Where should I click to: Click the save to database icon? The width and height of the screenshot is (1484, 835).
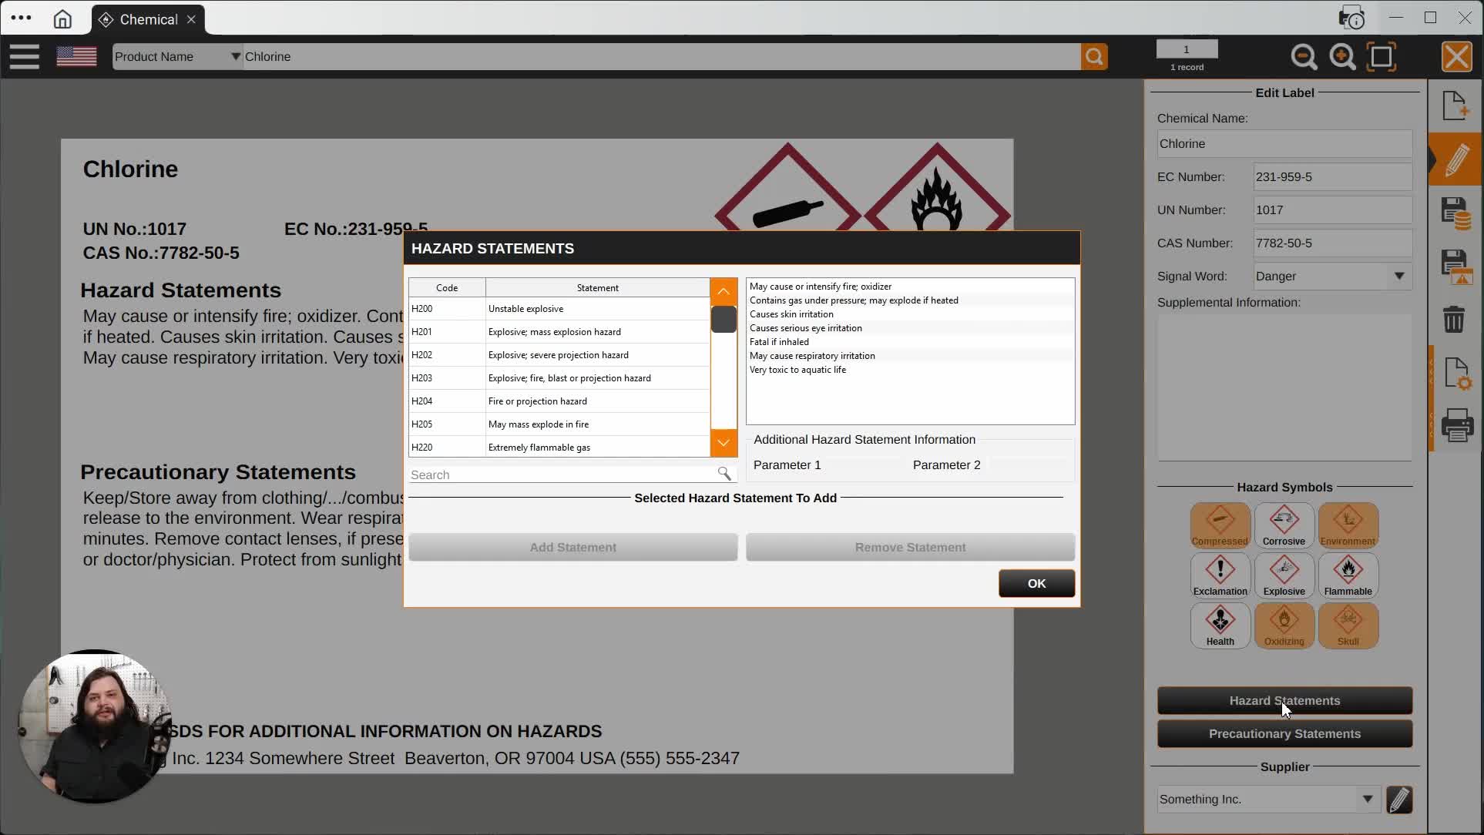1455,213
